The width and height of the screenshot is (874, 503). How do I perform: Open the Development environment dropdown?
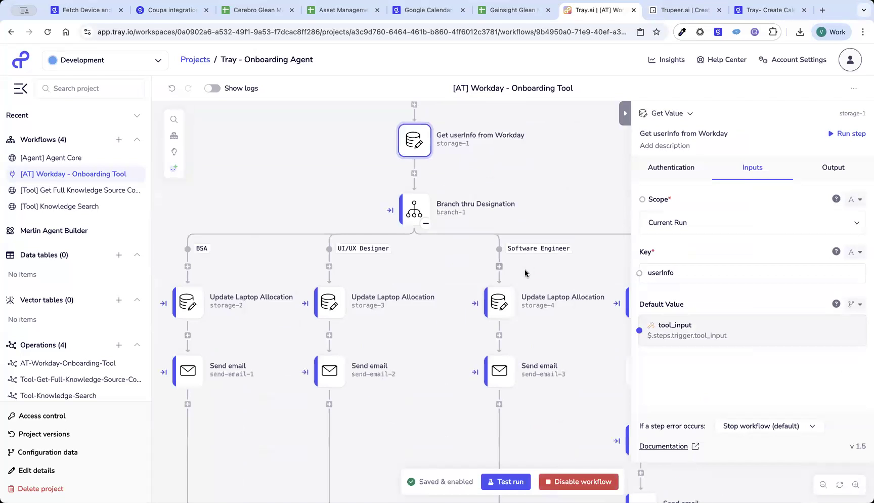pos(105,60)
